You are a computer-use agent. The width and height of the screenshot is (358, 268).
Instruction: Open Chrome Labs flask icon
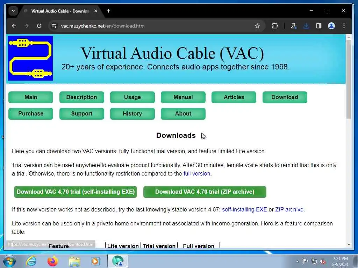click(x=293, y=26)
